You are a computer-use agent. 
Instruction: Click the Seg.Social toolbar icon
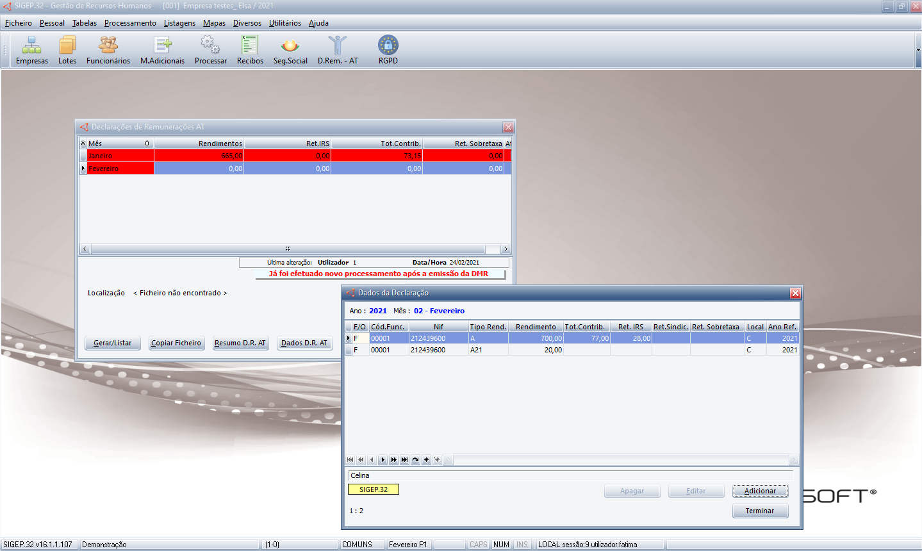click(290, 50)
